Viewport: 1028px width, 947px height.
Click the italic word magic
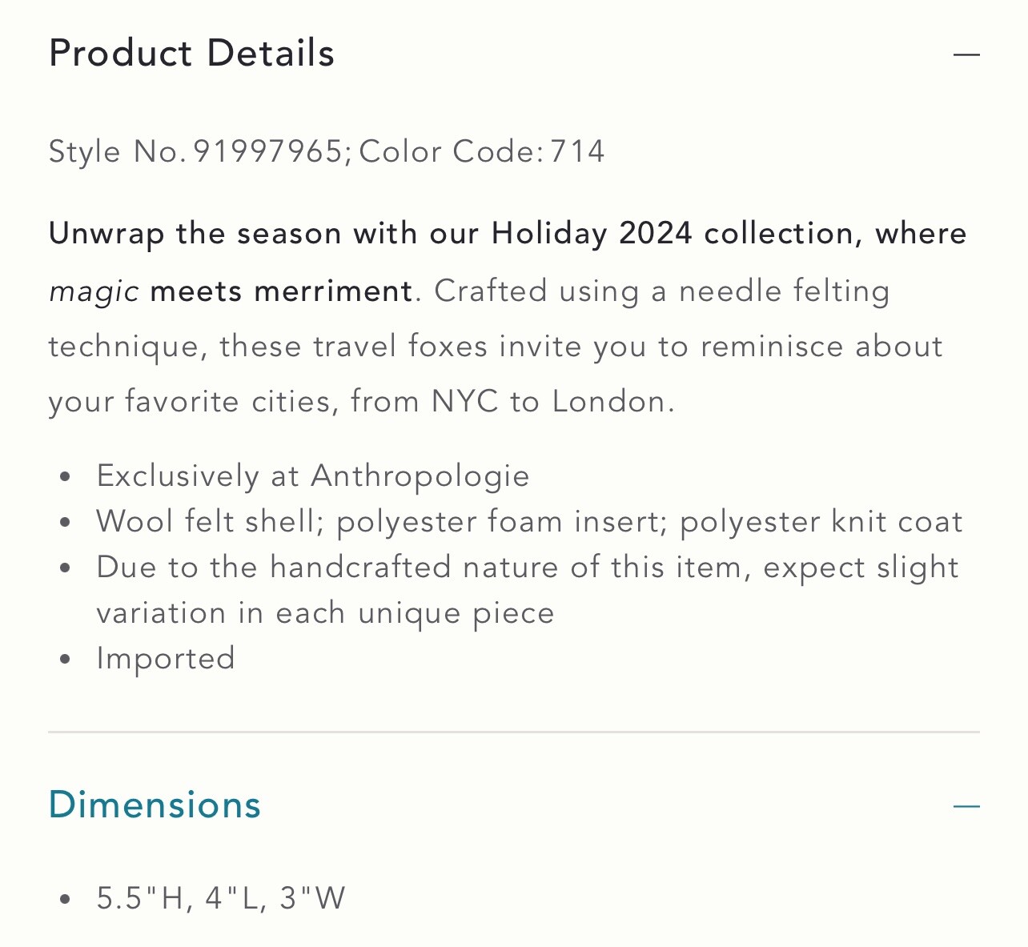pyautogui.click(x=94, y=291)
